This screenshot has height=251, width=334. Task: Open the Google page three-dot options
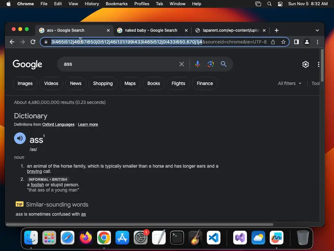(318, 64)
